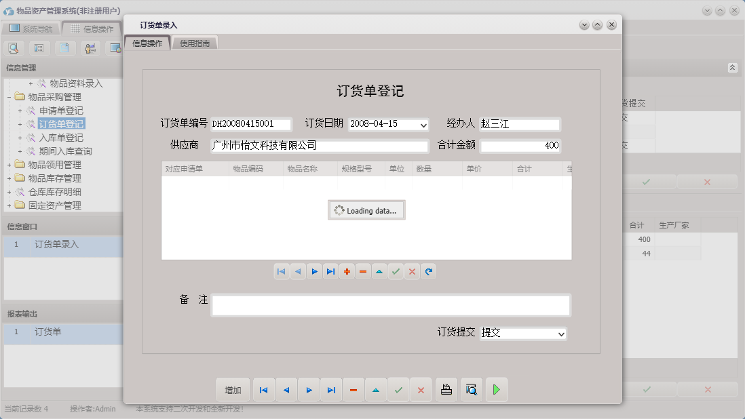Viewport: 745px width, 419px height.
Task: Click the red X cancel icon in grid navigator
Action: [412, 271]
